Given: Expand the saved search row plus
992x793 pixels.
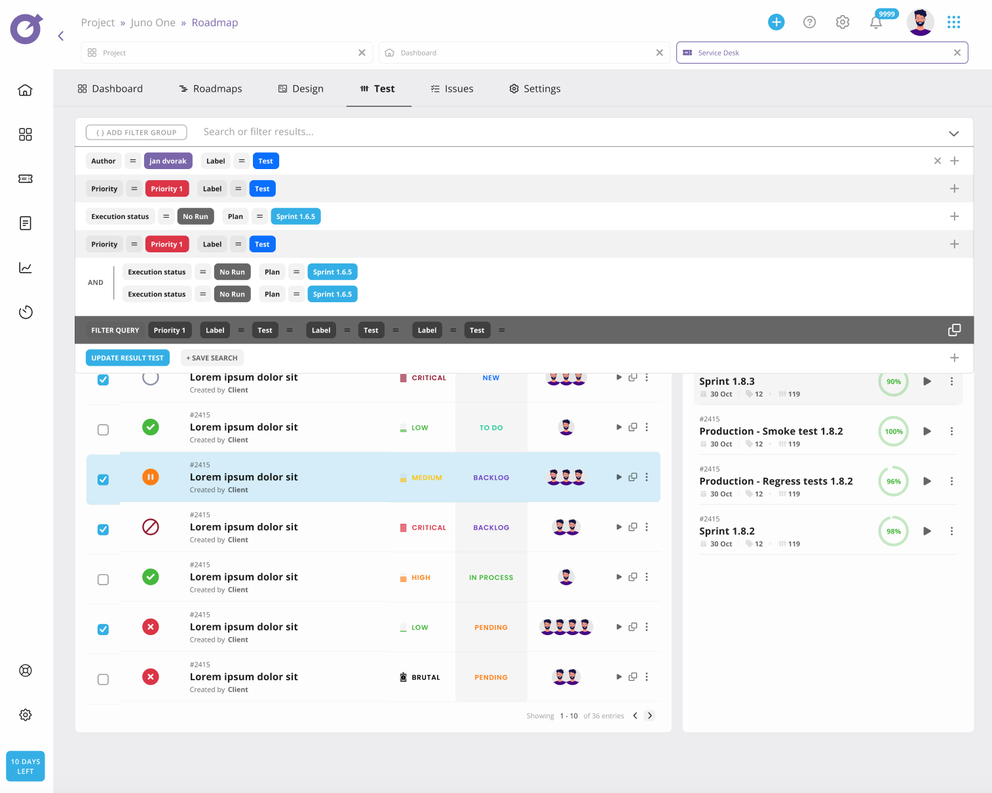Looking at the screenshot, I should click(955, 358).
